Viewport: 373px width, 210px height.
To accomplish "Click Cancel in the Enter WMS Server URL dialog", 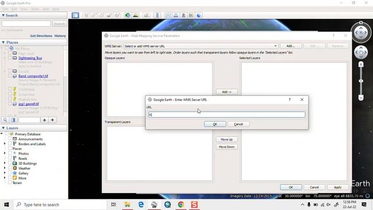I will 238,124.
